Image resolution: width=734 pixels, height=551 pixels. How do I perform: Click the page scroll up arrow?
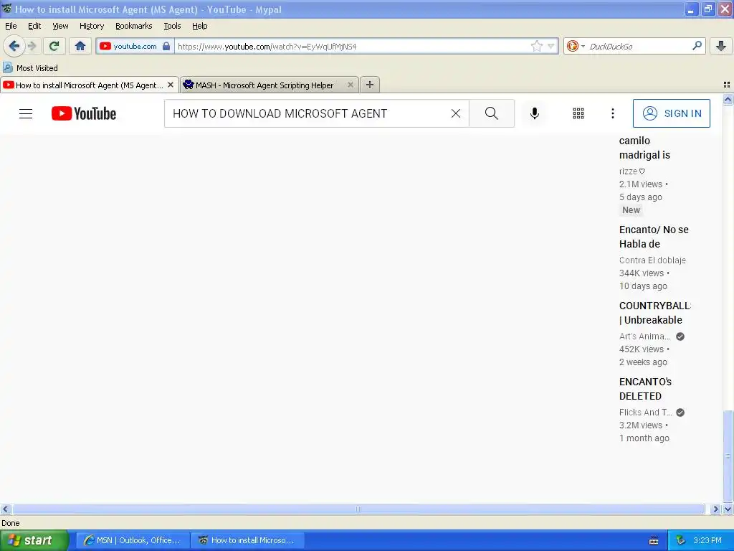click(728, 99)
